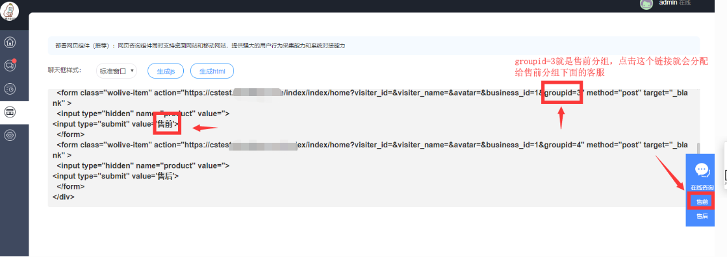This screenshot has height=257, width=727.
Task: Click the code line with value='售后'
Action: pos(116,176)
